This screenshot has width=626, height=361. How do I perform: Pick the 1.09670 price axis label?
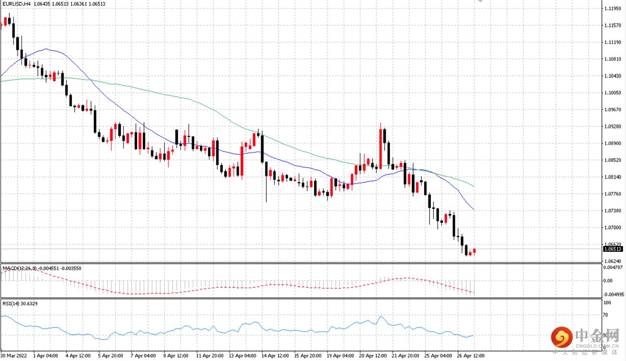pyautogui.click(x=613, y=110)
